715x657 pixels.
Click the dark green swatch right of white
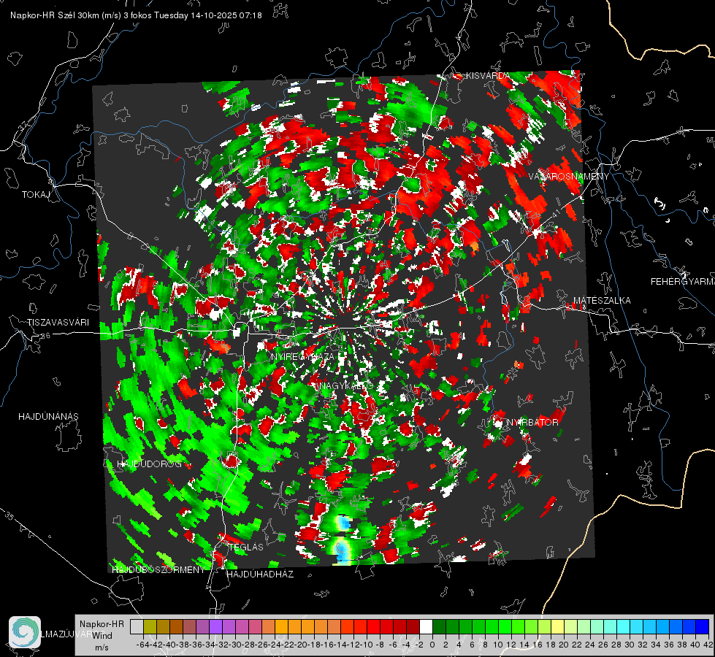coord(439,626)
